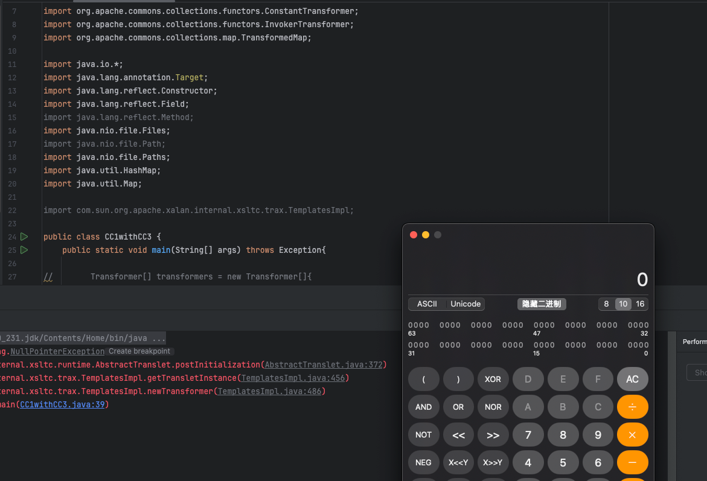Image resolution: width=707 pixels, height=481 pixels.
Task: Click the XOR button in Calculator
Action: (x=493, y=379)
